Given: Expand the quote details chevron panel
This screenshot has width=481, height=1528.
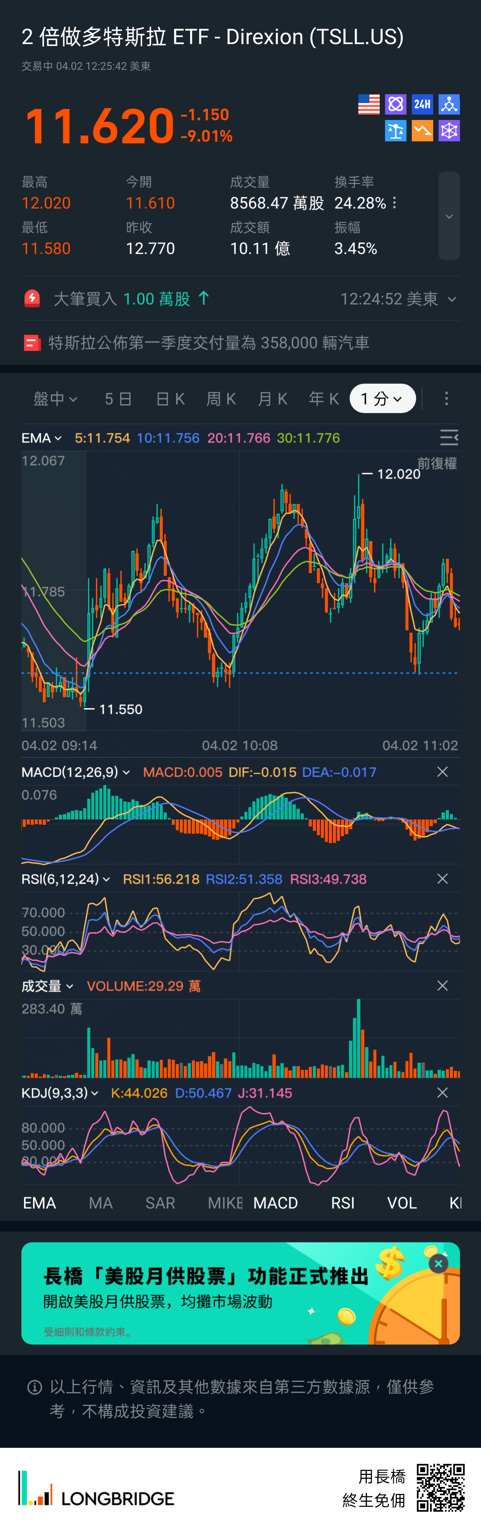Looking at the screenshot, I should (449, 216).
